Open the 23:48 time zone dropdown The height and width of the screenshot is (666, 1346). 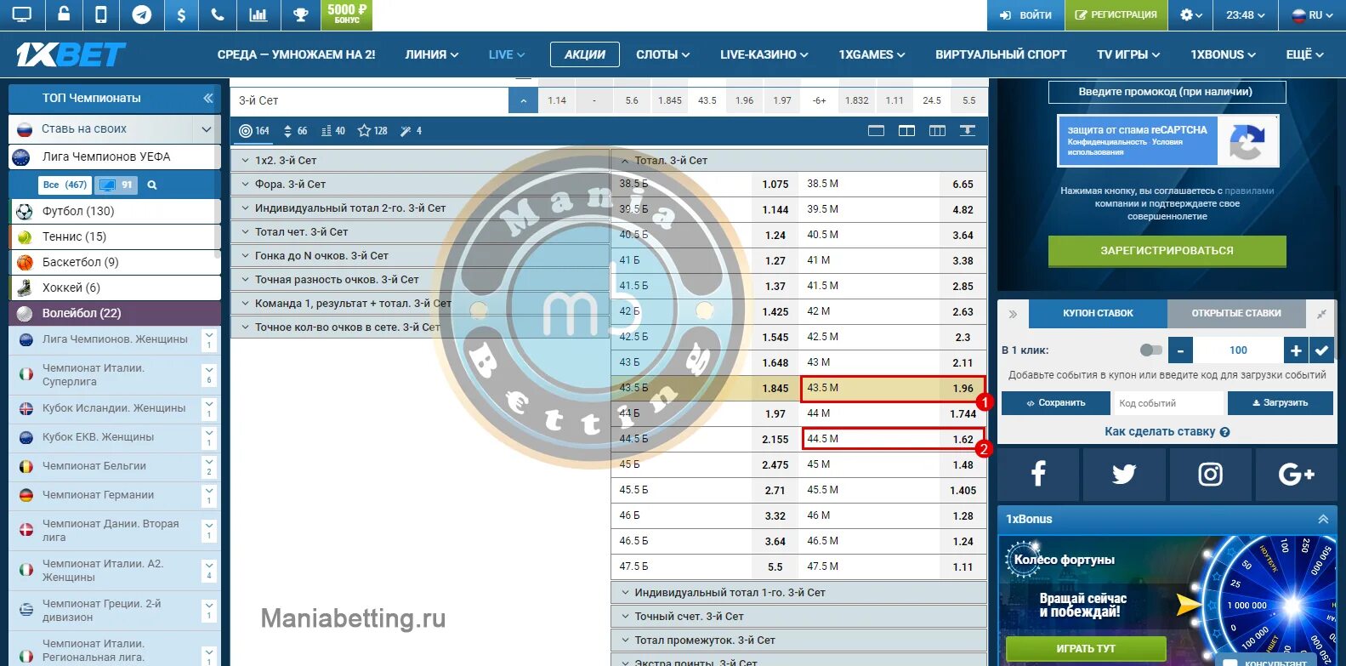coord(1246,14)
